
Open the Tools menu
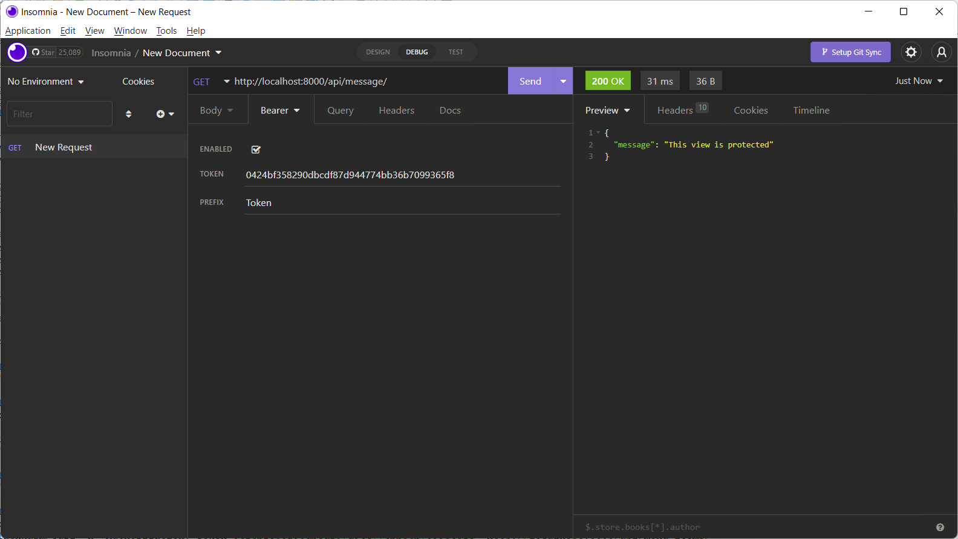pos(166,31)
